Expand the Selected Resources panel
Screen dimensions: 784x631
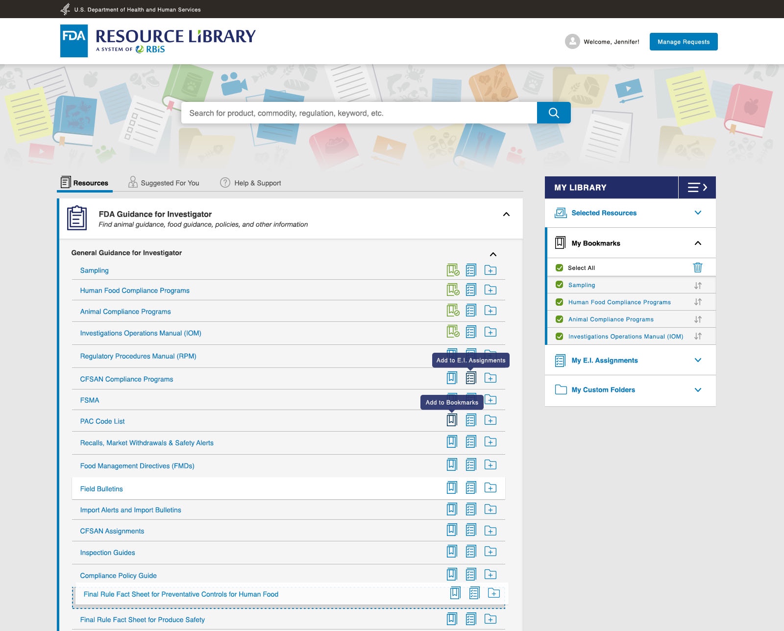tap(698, 213)
